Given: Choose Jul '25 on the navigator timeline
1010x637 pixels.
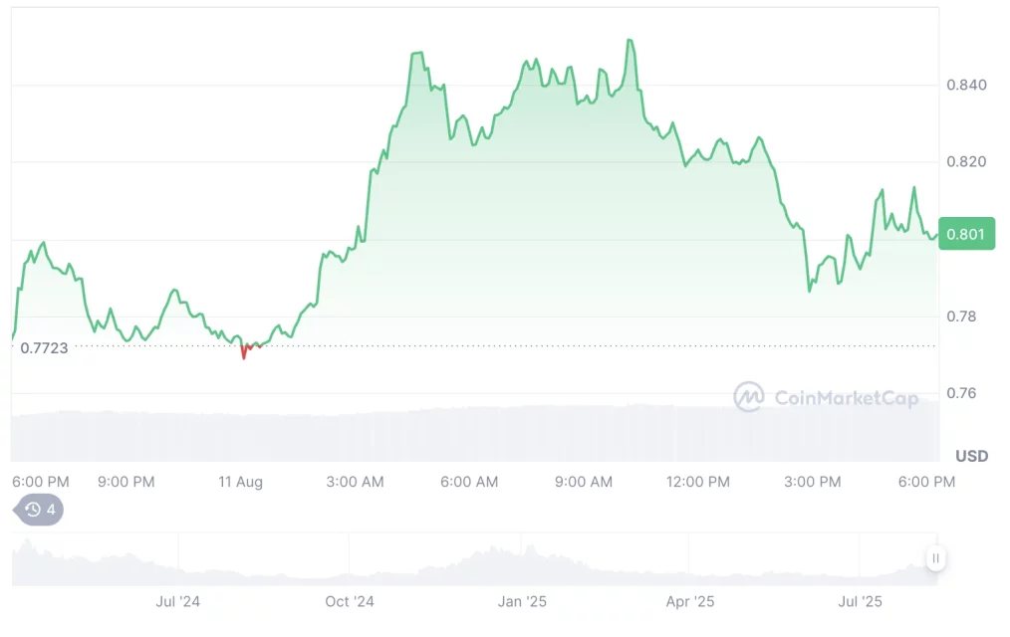Looking at the screenshot, I should click(861, 602).
